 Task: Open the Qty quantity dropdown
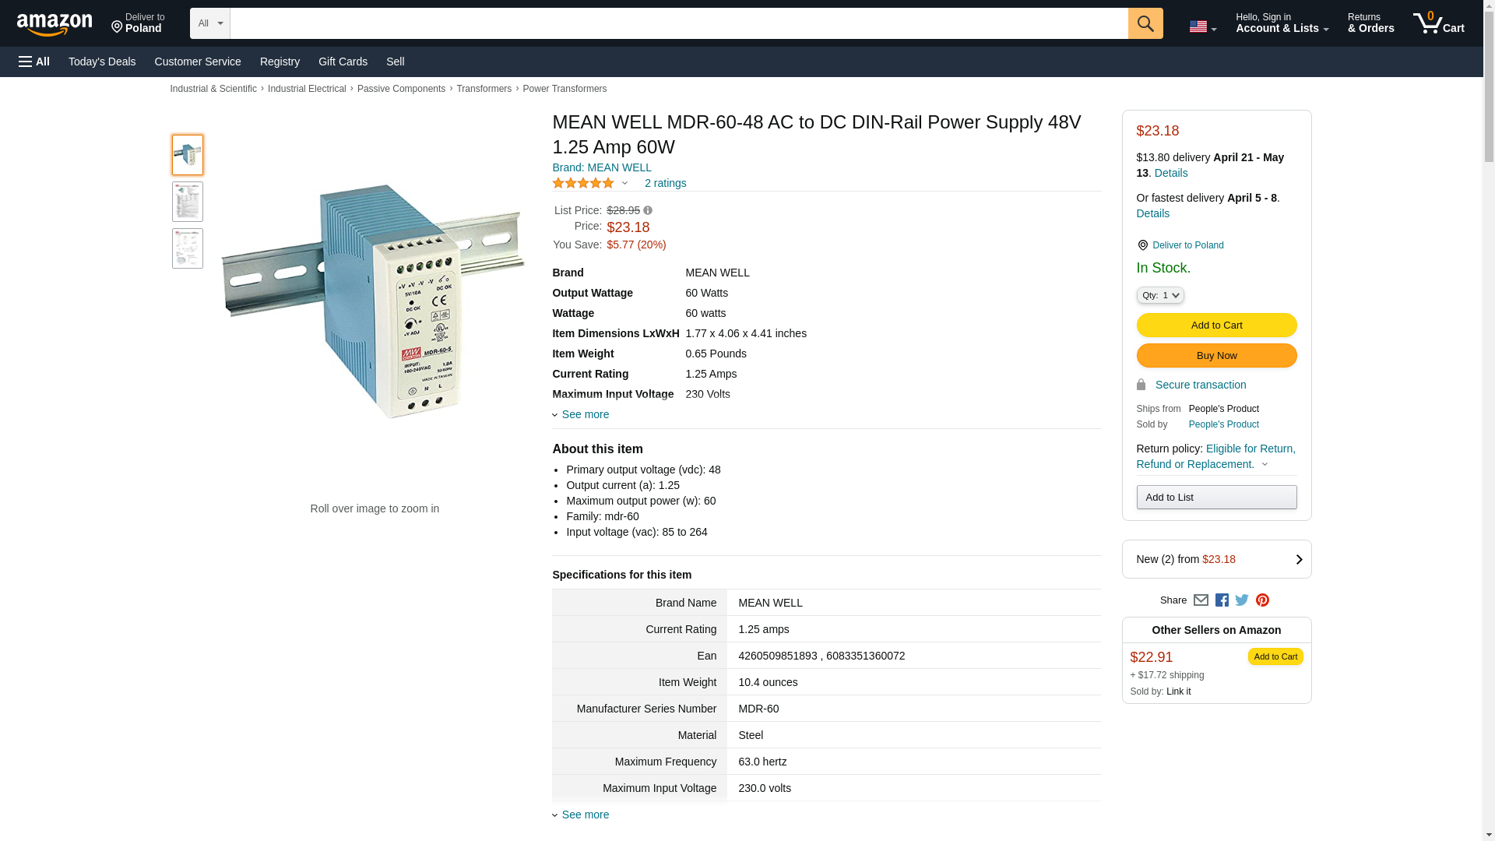point(1160,295)
